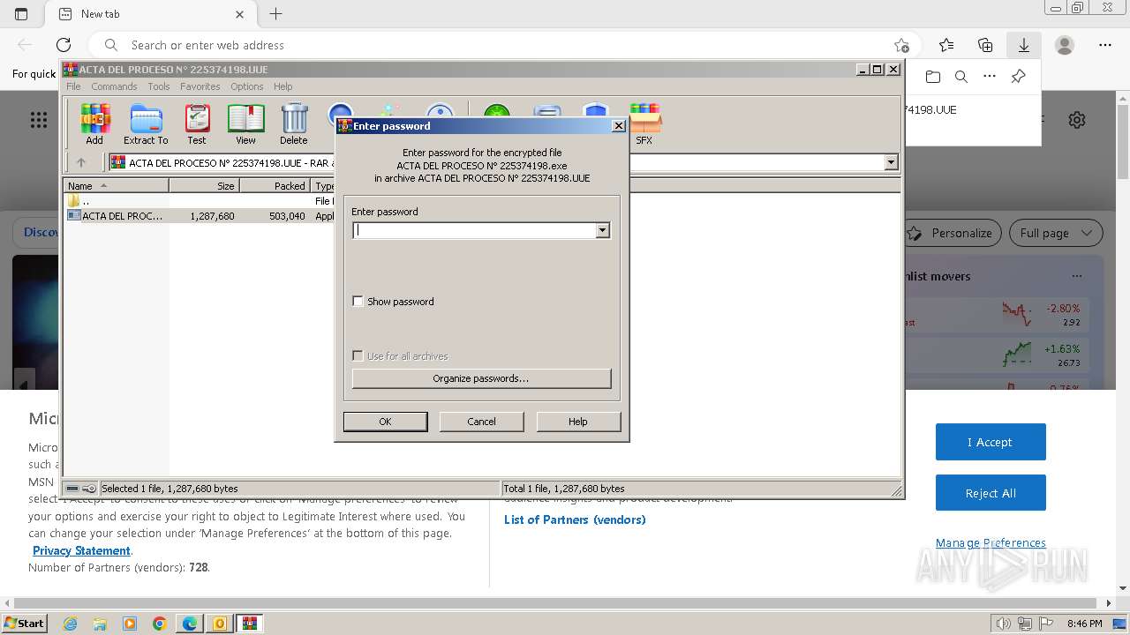Click Help in the password dialog
The height and width of the screenshot is (635, 1130).
coord(578,422)
